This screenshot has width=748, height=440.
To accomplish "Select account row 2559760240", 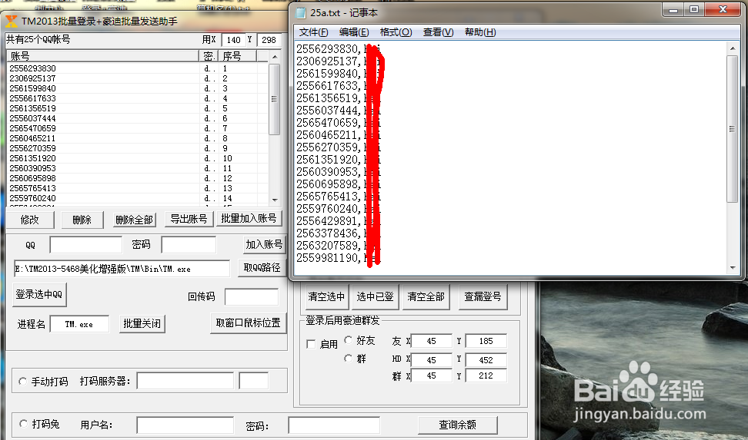I will [139, 199].
